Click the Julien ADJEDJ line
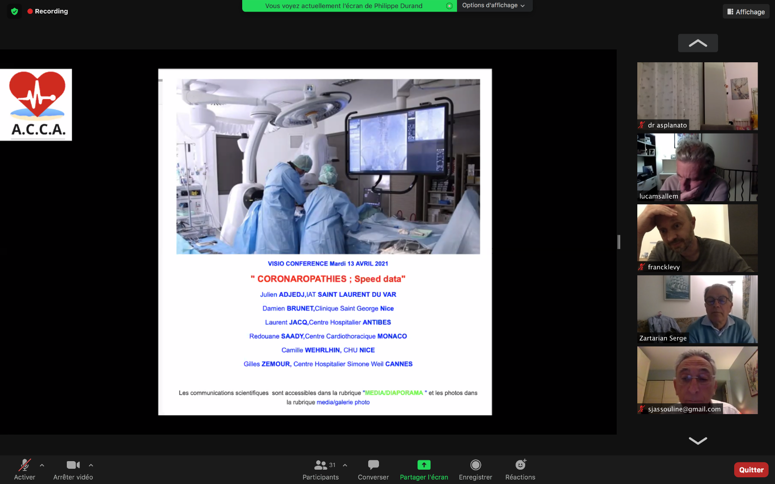The height and width of the screenshot is (484, 775). tap(328, 294)
